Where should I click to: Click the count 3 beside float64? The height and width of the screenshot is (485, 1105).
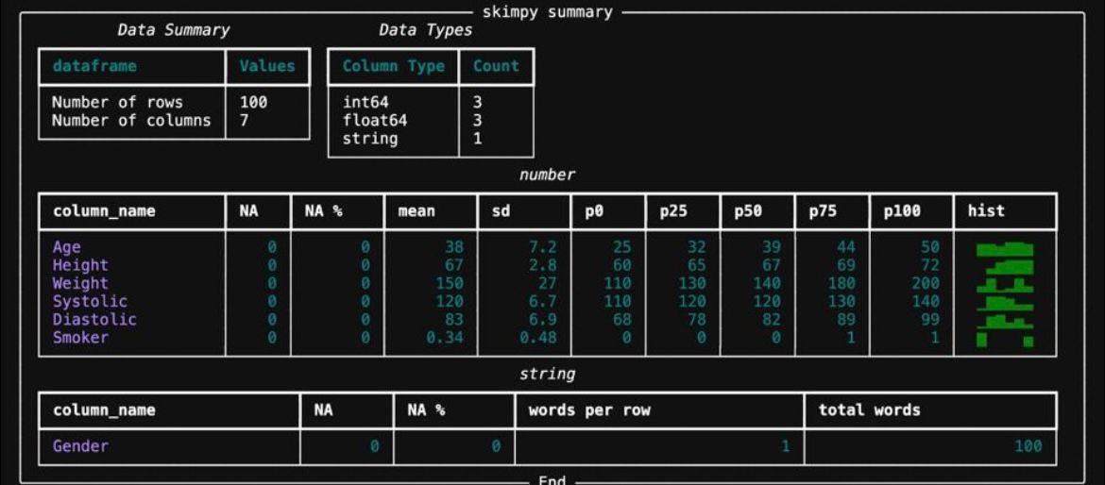[x=479, y=121]
